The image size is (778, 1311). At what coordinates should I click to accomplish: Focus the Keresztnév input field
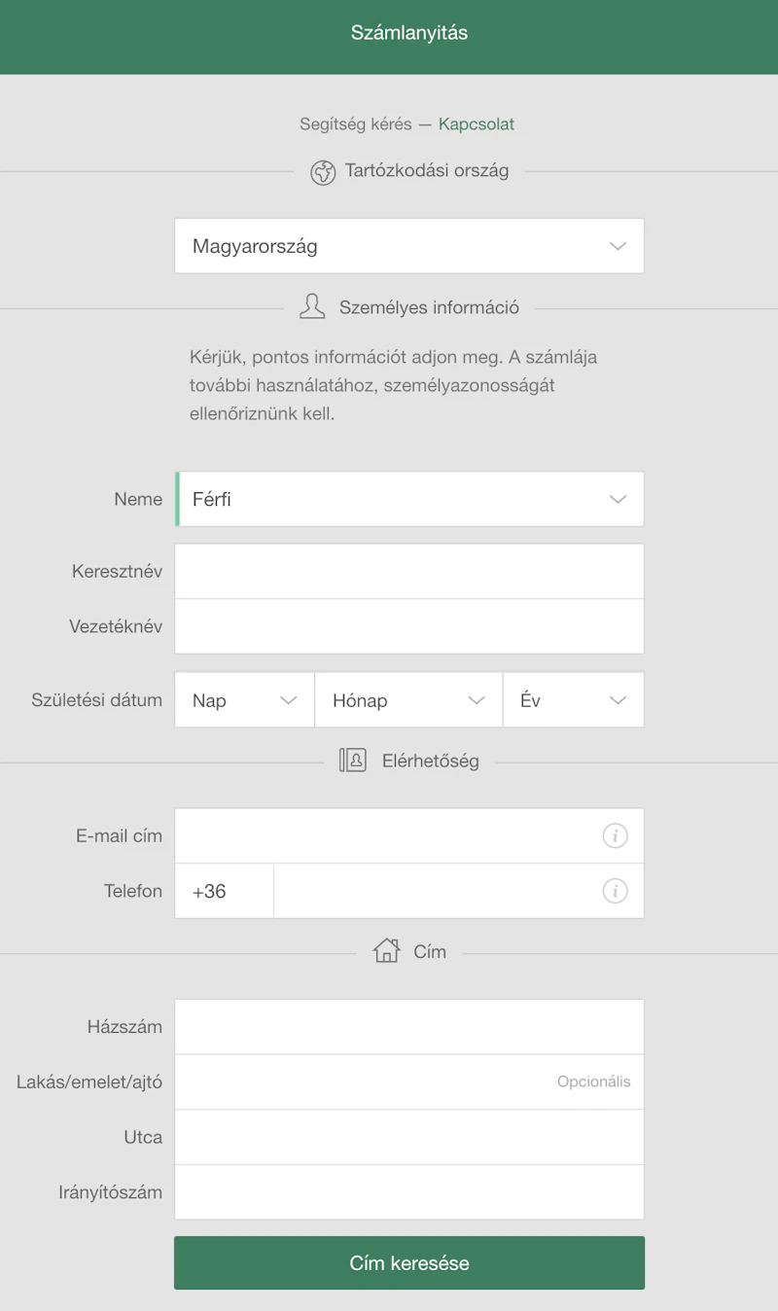click(x=408, y=571)
